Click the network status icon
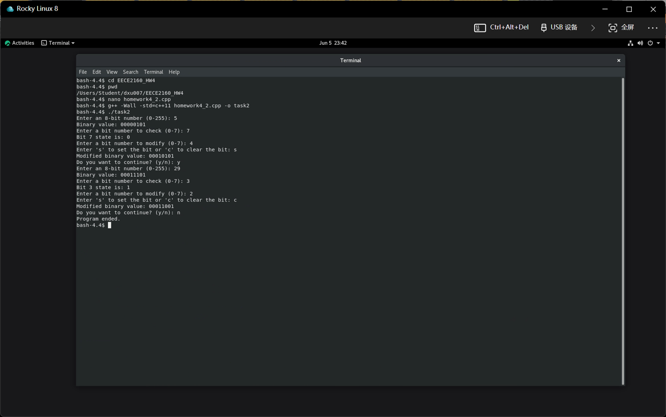666x417 pixels. click(x=630, y=43)
